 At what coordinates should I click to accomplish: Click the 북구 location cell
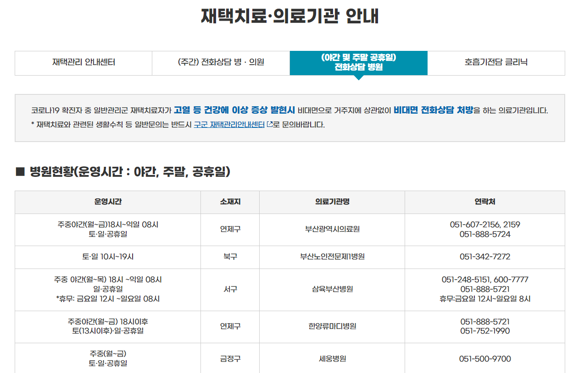click(x=230, y=257)
